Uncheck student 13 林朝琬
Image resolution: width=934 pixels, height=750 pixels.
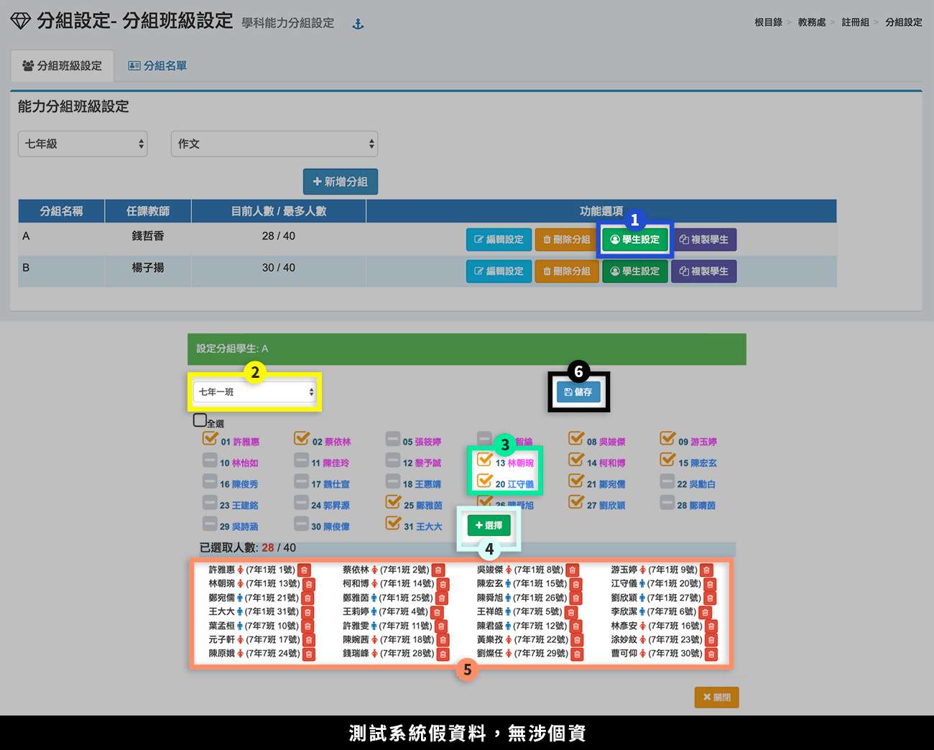point(485,460)
